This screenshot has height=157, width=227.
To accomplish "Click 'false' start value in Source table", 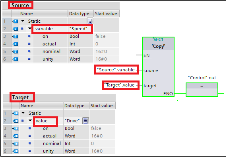I will [x=107, y=36].
